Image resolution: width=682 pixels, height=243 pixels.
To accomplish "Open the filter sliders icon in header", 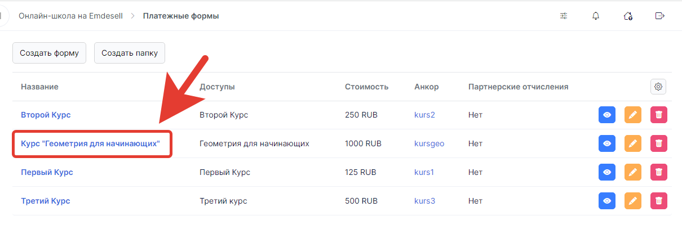I will [564, 16].
